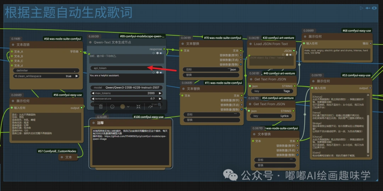Toggle clean_whitespace with its left arrow

coord(16,76)
